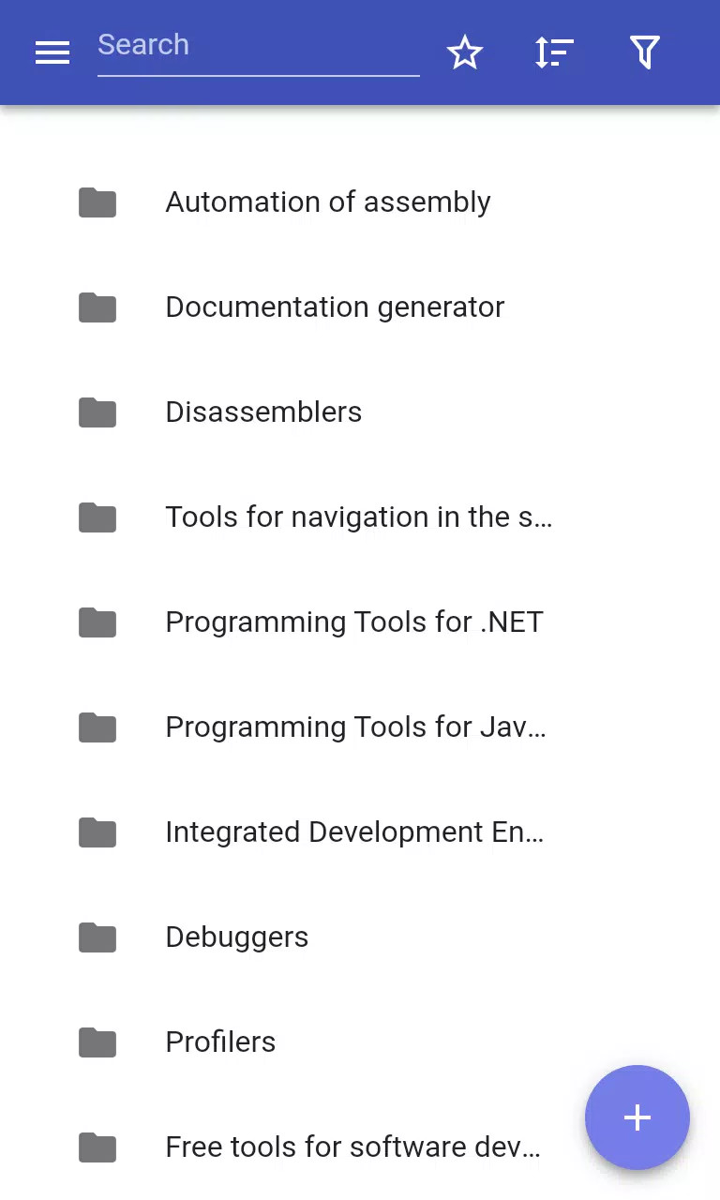Click the Search input field
The image size is (720, 1200).
[258, 47]
